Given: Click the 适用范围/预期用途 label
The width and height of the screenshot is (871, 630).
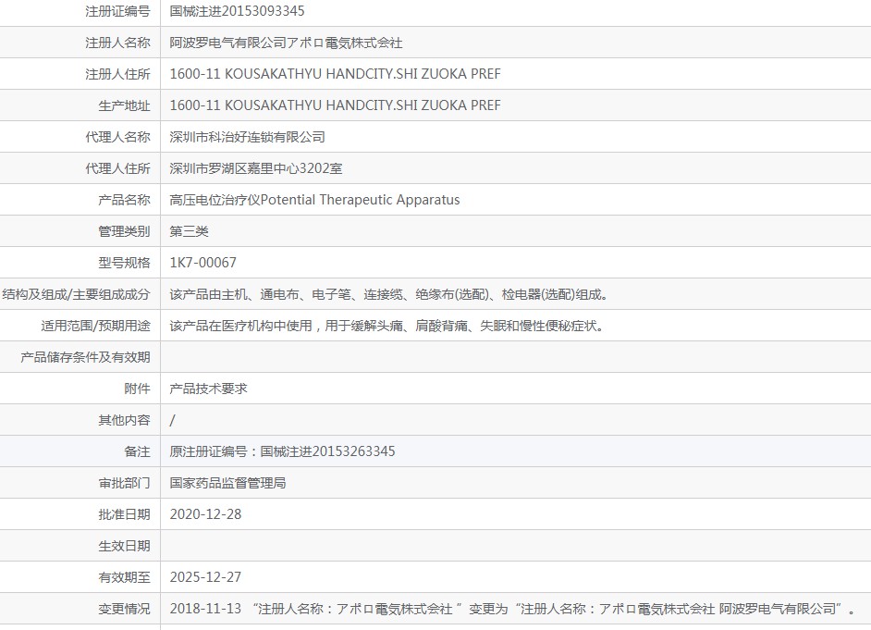Looking at the screenshot, I should (95, 327).
